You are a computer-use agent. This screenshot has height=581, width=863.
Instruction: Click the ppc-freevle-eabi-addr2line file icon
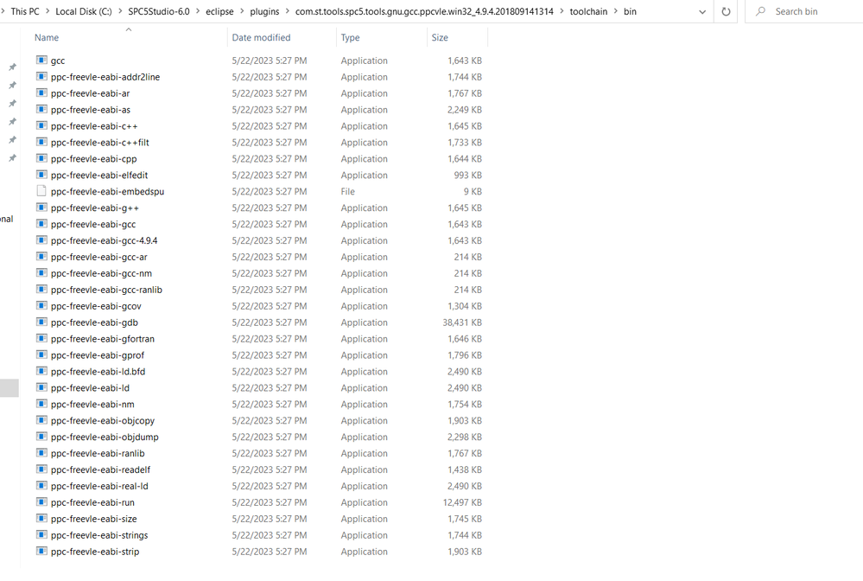click(x=41, y=77)
